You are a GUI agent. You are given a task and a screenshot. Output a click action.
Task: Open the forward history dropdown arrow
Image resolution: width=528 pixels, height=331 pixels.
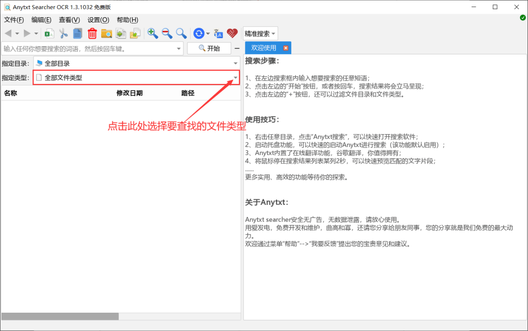[x=36, y=34]
